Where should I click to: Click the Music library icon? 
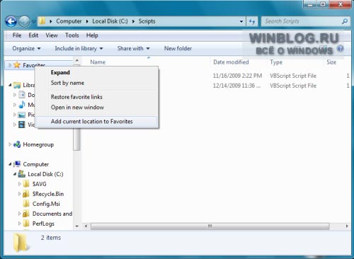point(22,105)
